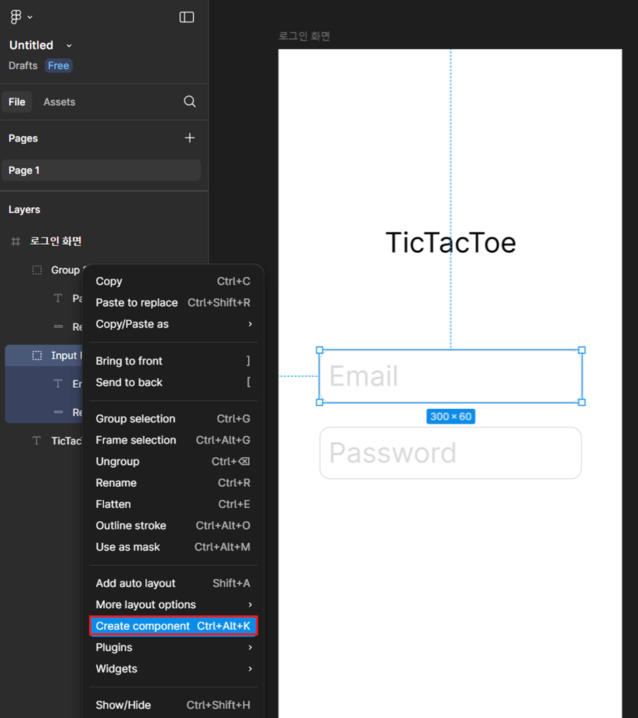Click the Pages section heading

click(23, 138)
